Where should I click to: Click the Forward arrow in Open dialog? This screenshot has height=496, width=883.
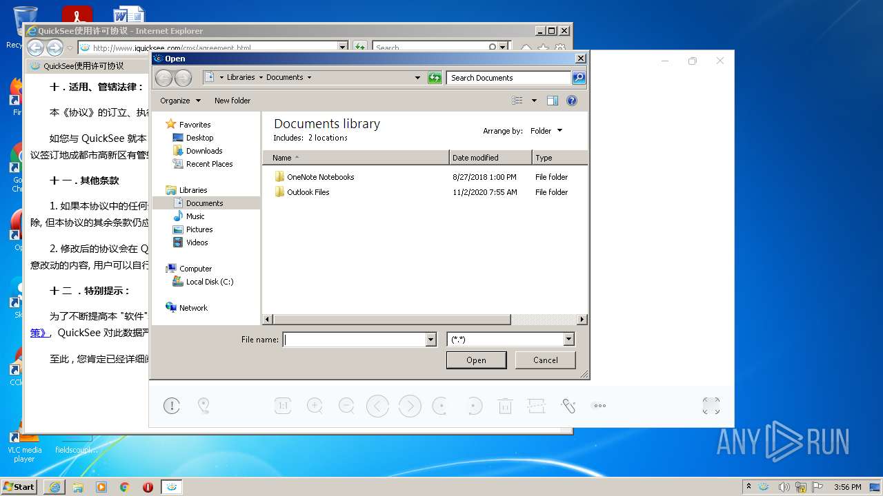[183, 78]
